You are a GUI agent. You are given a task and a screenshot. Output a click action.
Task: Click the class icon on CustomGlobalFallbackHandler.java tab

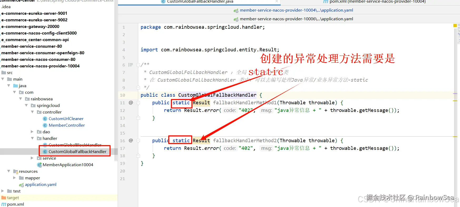163,1
